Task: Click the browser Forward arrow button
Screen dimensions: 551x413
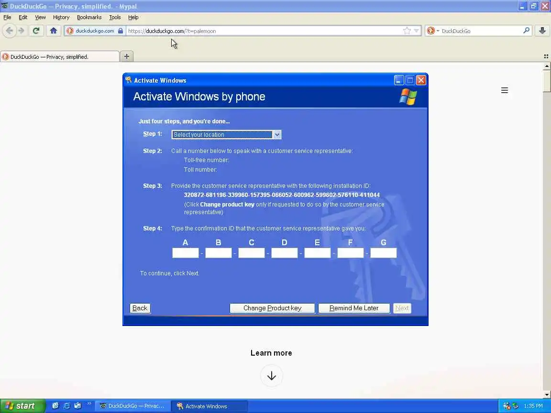Action: click(22, 31)
